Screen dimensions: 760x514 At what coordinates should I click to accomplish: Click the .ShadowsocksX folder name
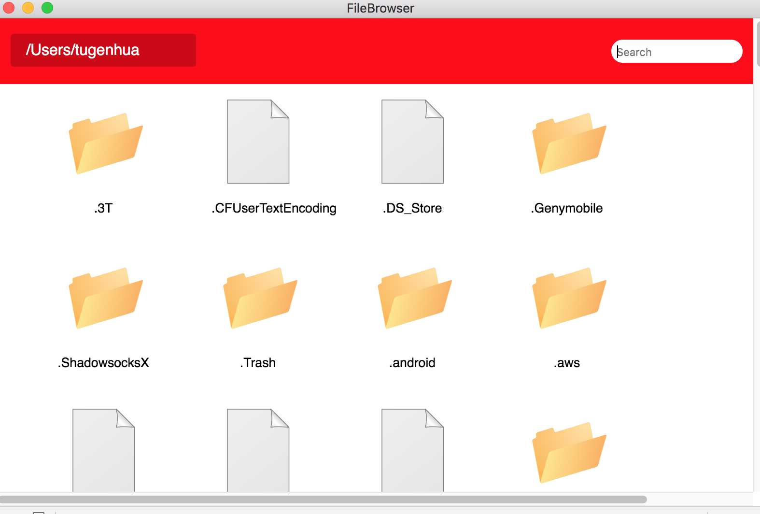point(103,363)
